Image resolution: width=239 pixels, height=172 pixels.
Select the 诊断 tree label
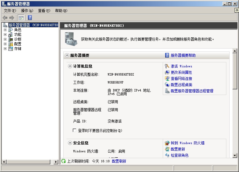(x=18, y=39)
